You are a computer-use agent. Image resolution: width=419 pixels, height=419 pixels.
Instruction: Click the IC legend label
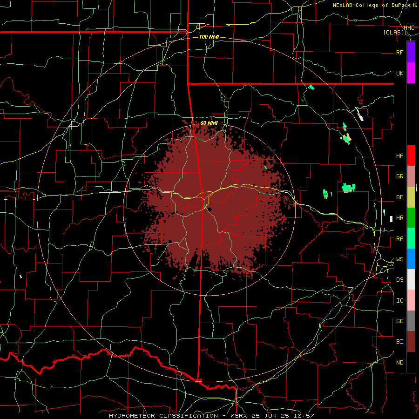click(x=399, y=301)
